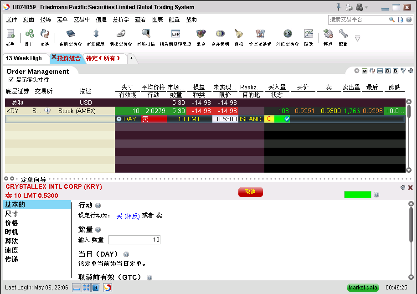Click the 期权交易者 OptionTrader icon
Screen dimensions: 417x294
click(120, 34)
